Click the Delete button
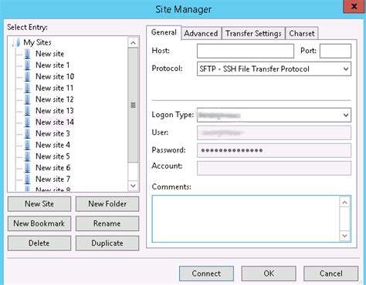The width and height of the screenshot is (366, 285). pyautogui.click(x=39, y=243)
